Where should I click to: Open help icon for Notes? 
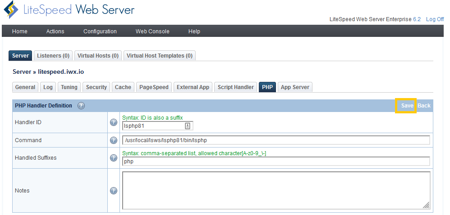114,191
